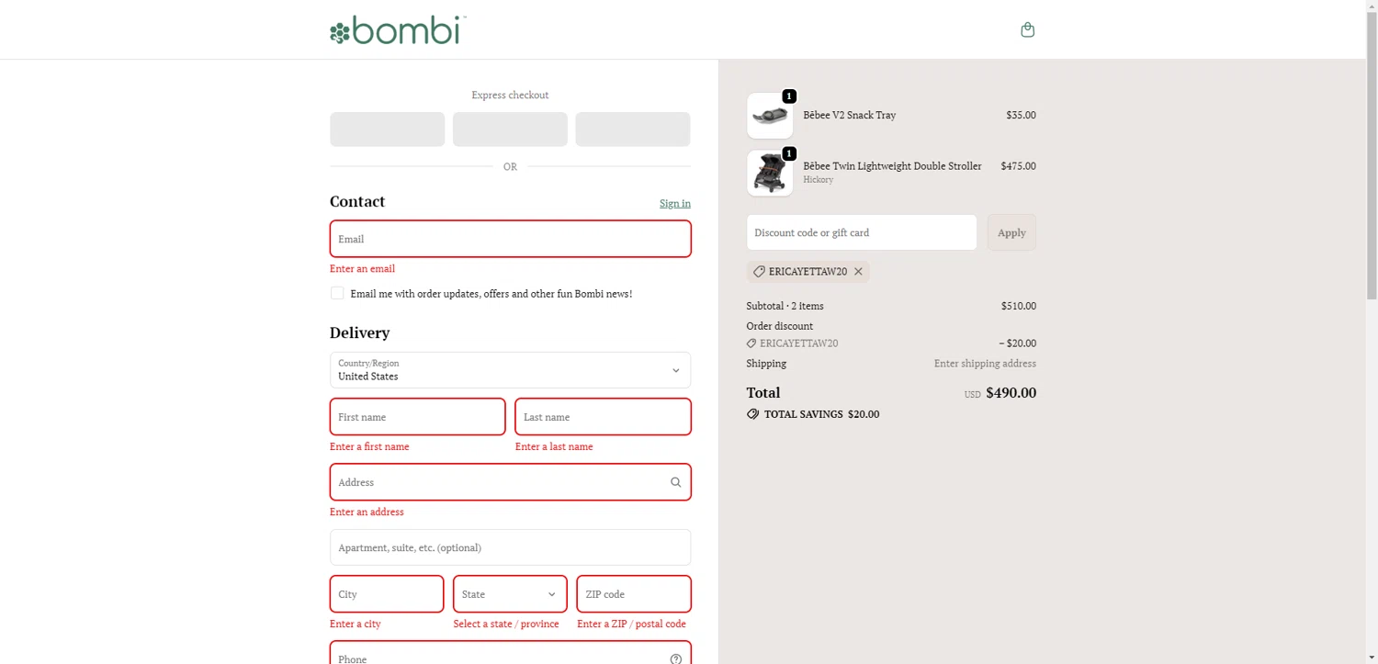Click the Bombi logo

pyautogui.click(x=398, y=29)
